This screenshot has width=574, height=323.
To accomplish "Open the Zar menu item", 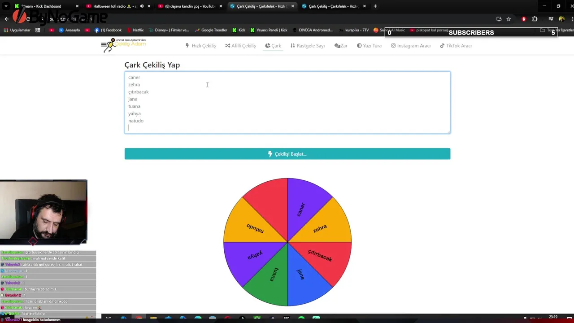I will (x=341, y=46).
